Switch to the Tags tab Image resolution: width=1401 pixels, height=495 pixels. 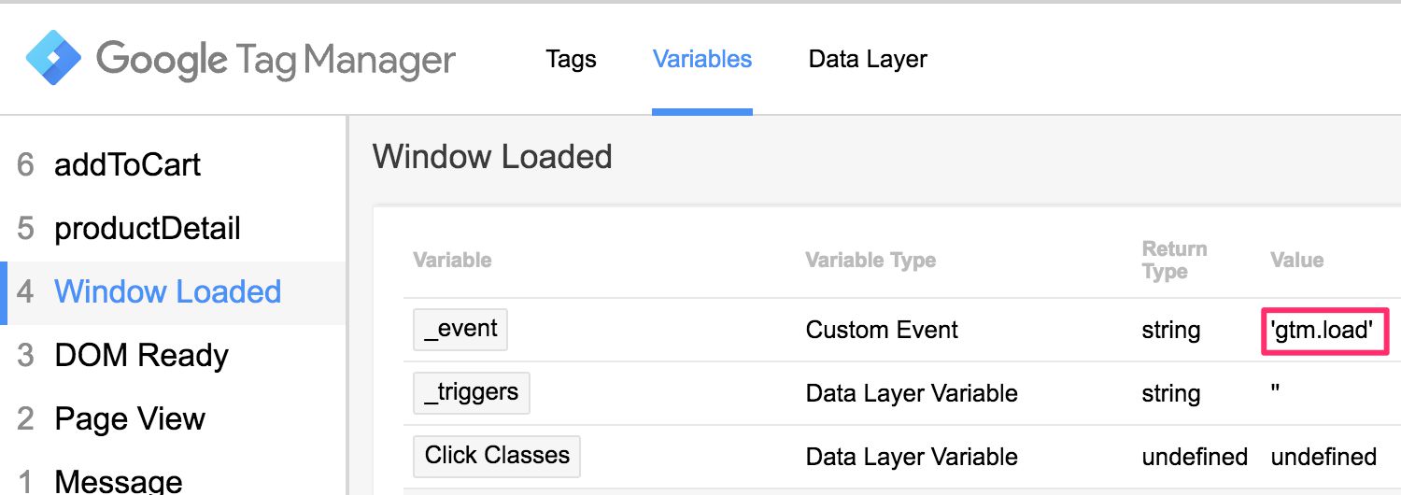pyautogui.click(x=571, y=59)
